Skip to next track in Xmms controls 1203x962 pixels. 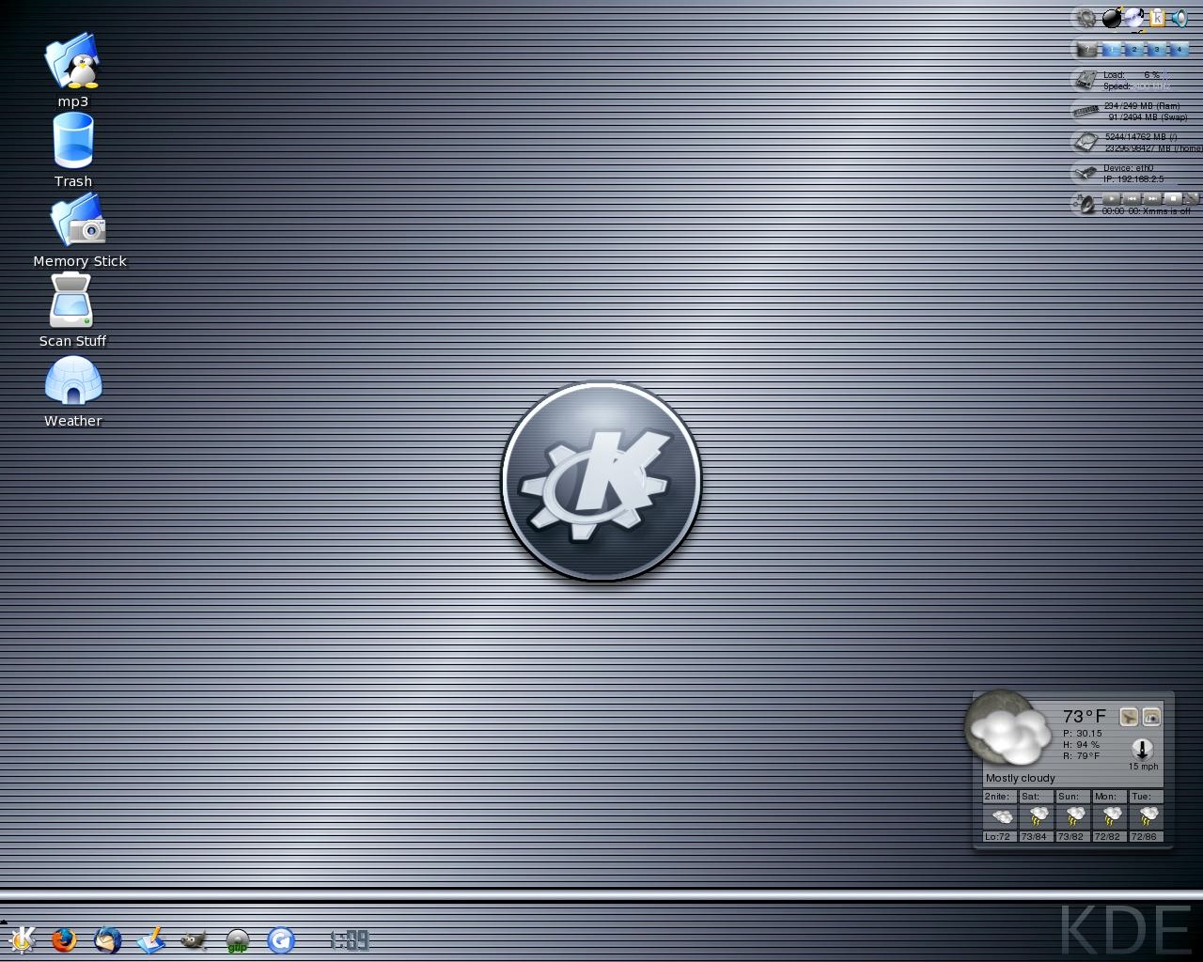coord(1152,198)
